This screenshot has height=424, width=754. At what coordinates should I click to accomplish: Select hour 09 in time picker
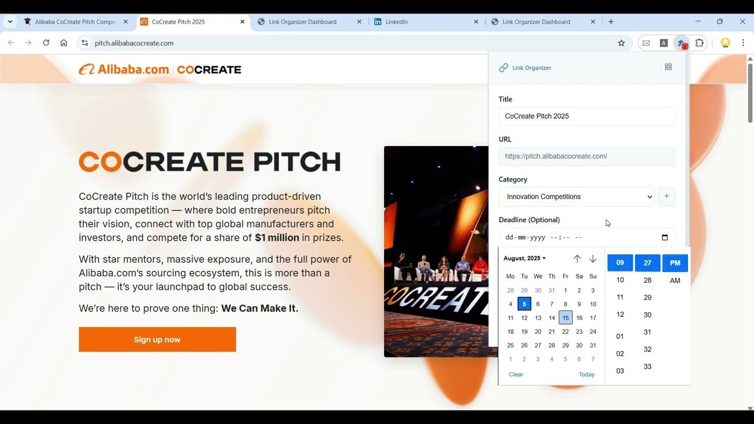click(620, 263)
